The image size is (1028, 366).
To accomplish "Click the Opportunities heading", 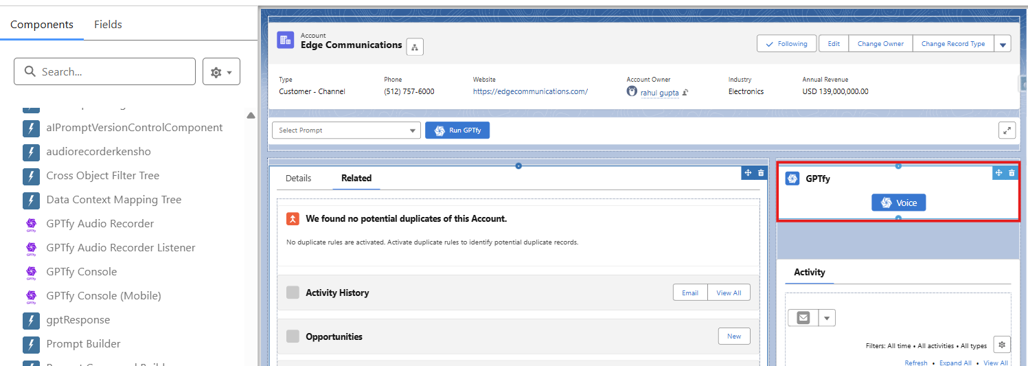I will pyautogui.click(x=334, y=336).
